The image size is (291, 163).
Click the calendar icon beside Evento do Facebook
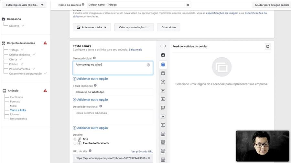tap(80, 143)
